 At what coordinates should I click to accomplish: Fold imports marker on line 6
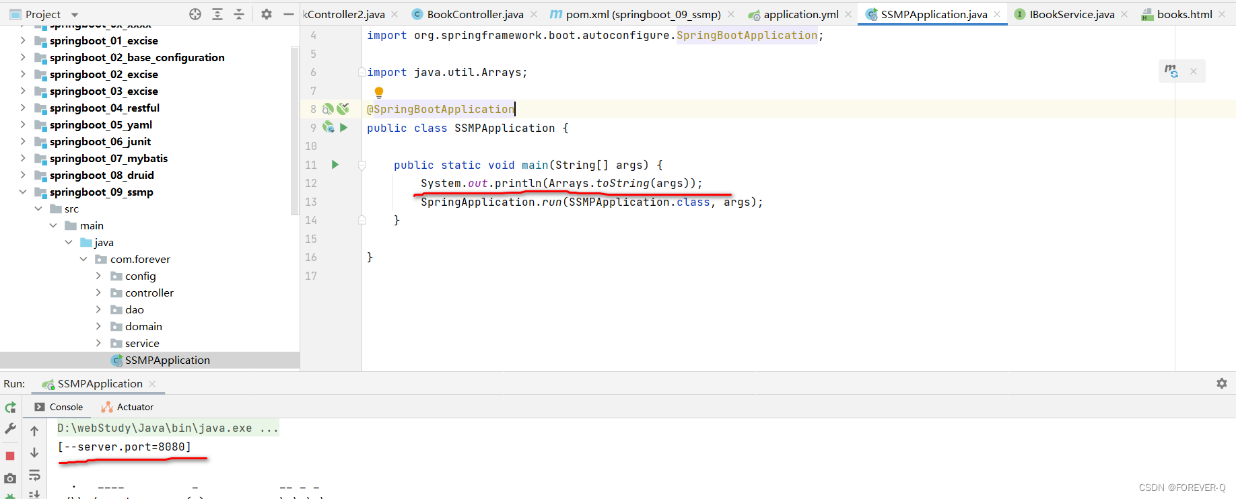pyautogui.click(x=362, y=72)
